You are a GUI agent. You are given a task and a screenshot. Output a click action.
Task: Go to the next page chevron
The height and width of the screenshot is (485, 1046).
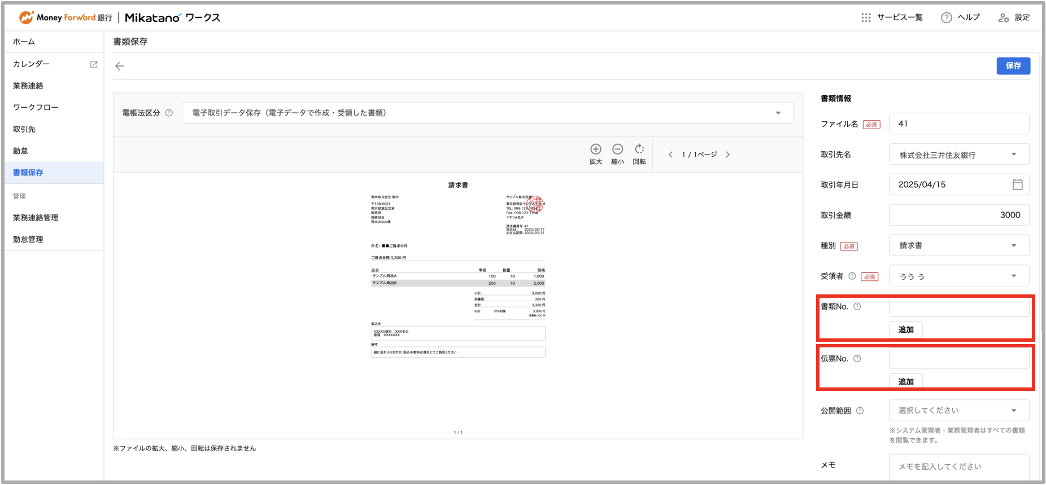728,155
